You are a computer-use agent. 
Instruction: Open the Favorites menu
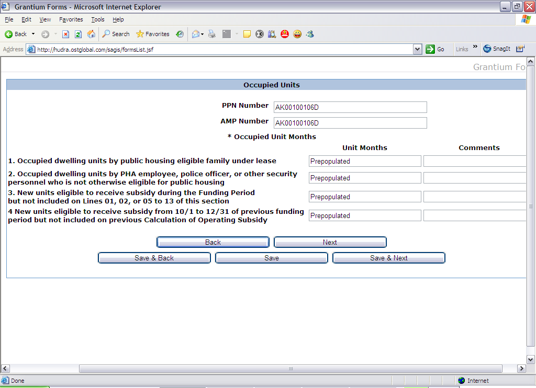[x=71, y=19]
